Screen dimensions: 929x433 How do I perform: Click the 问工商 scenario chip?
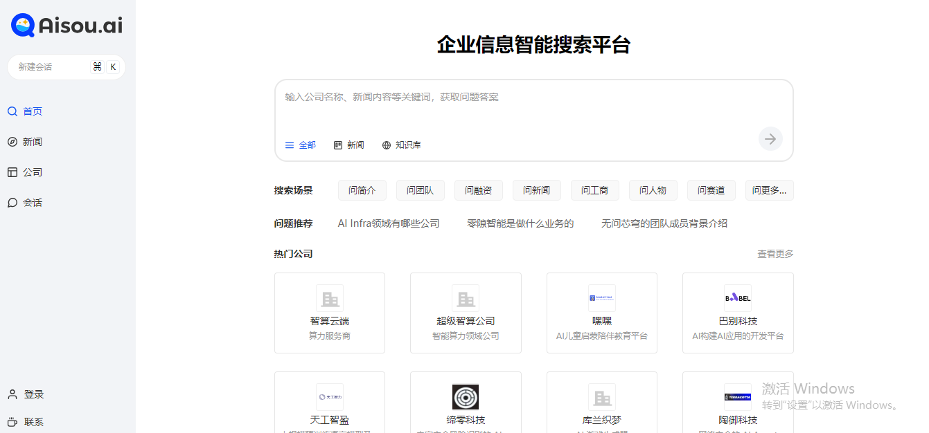(595, 190)
